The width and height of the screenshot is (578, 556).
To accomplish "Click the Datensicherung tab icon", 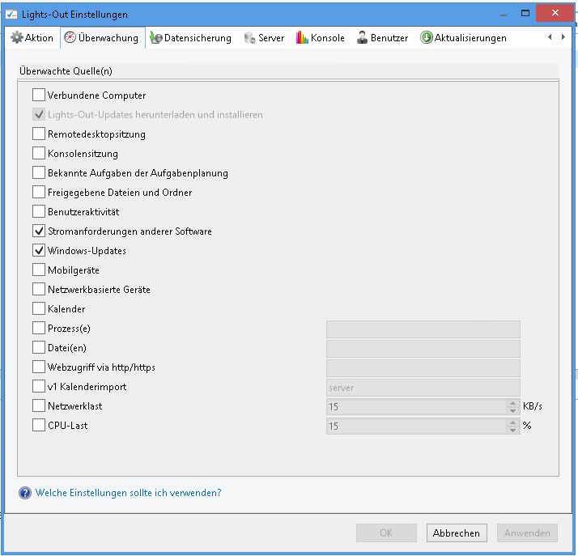I will pyautogui.click(x=156, y=38).
